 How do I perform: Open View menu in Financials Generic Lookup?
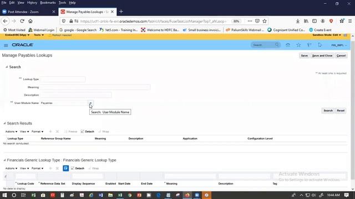(24, 168)
